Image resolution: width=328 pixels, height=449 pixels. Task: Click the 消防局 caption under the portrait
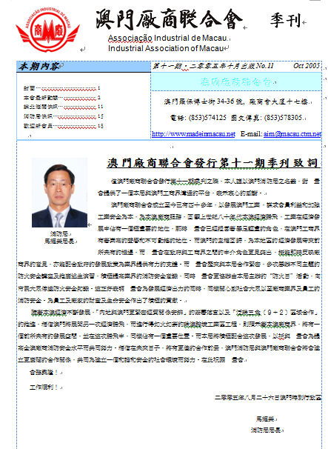point(59,234)
